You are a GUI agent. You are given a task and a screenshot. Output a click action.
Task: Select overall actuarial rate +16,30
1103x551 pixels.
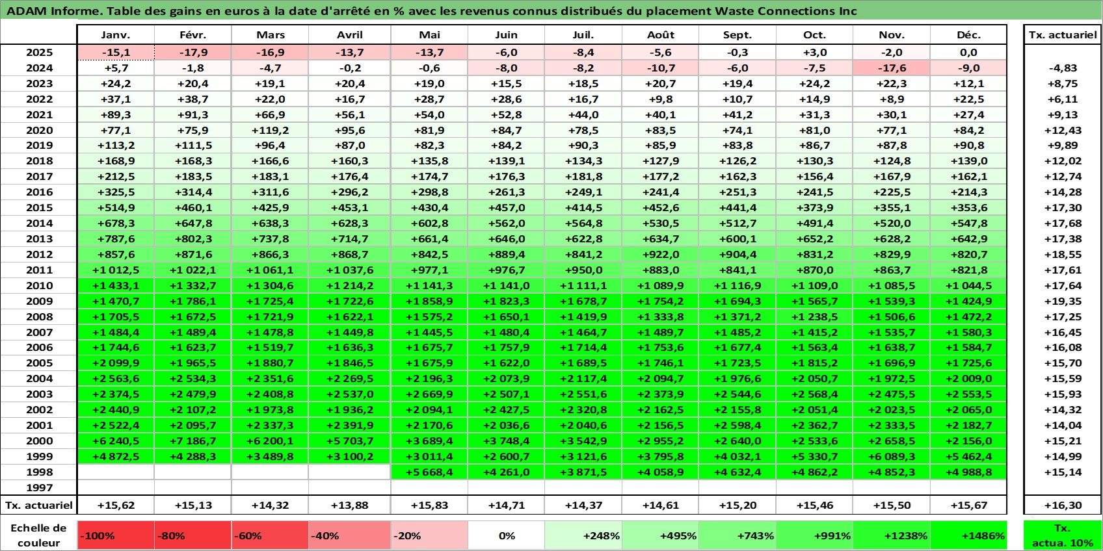click(x=1063, y=505)
